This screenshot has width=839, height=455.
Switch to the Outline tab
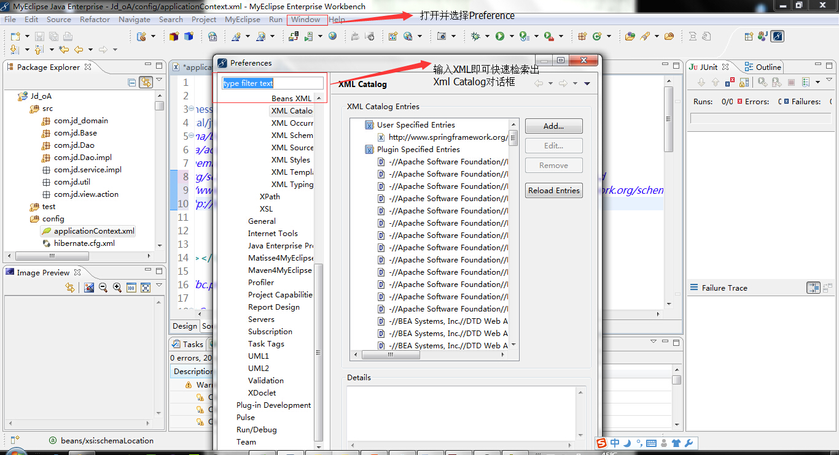point(763,67)
